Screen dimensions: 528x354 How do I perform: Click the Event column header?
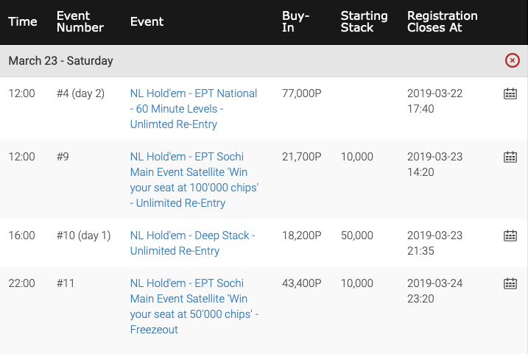pos(147,21)
